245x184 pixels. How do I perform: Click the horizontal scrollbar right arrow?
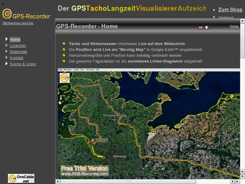coord(238,181)
